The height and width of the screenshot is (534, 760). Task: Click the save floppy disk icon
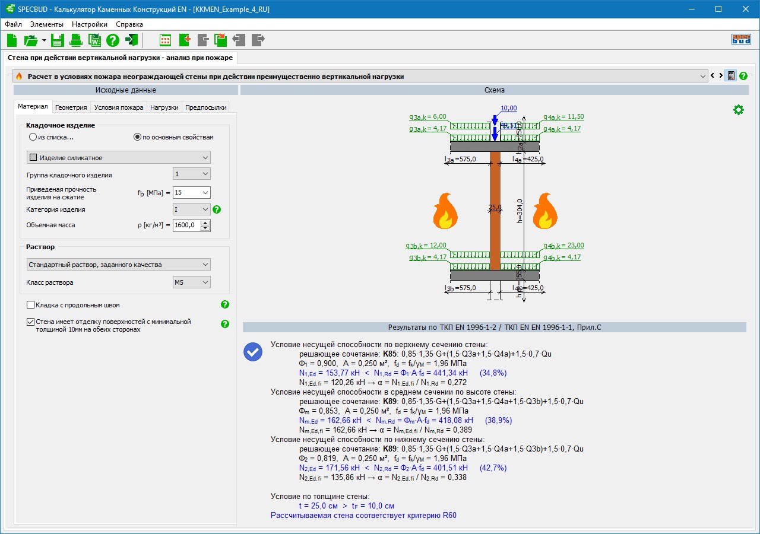click(x=57, y=40)
